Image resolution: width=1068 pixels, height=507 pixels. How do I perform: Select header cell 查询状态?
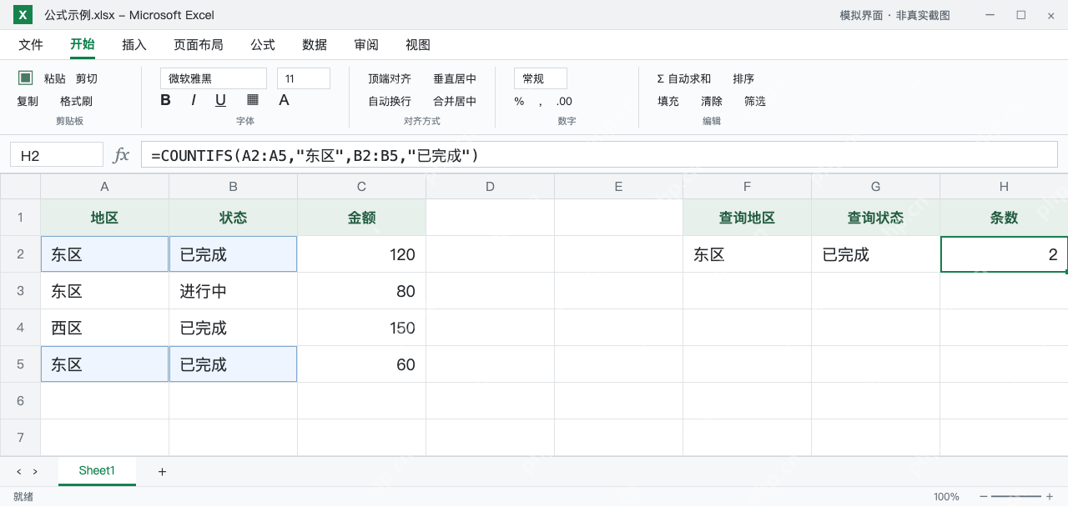(x=875, y=218)
